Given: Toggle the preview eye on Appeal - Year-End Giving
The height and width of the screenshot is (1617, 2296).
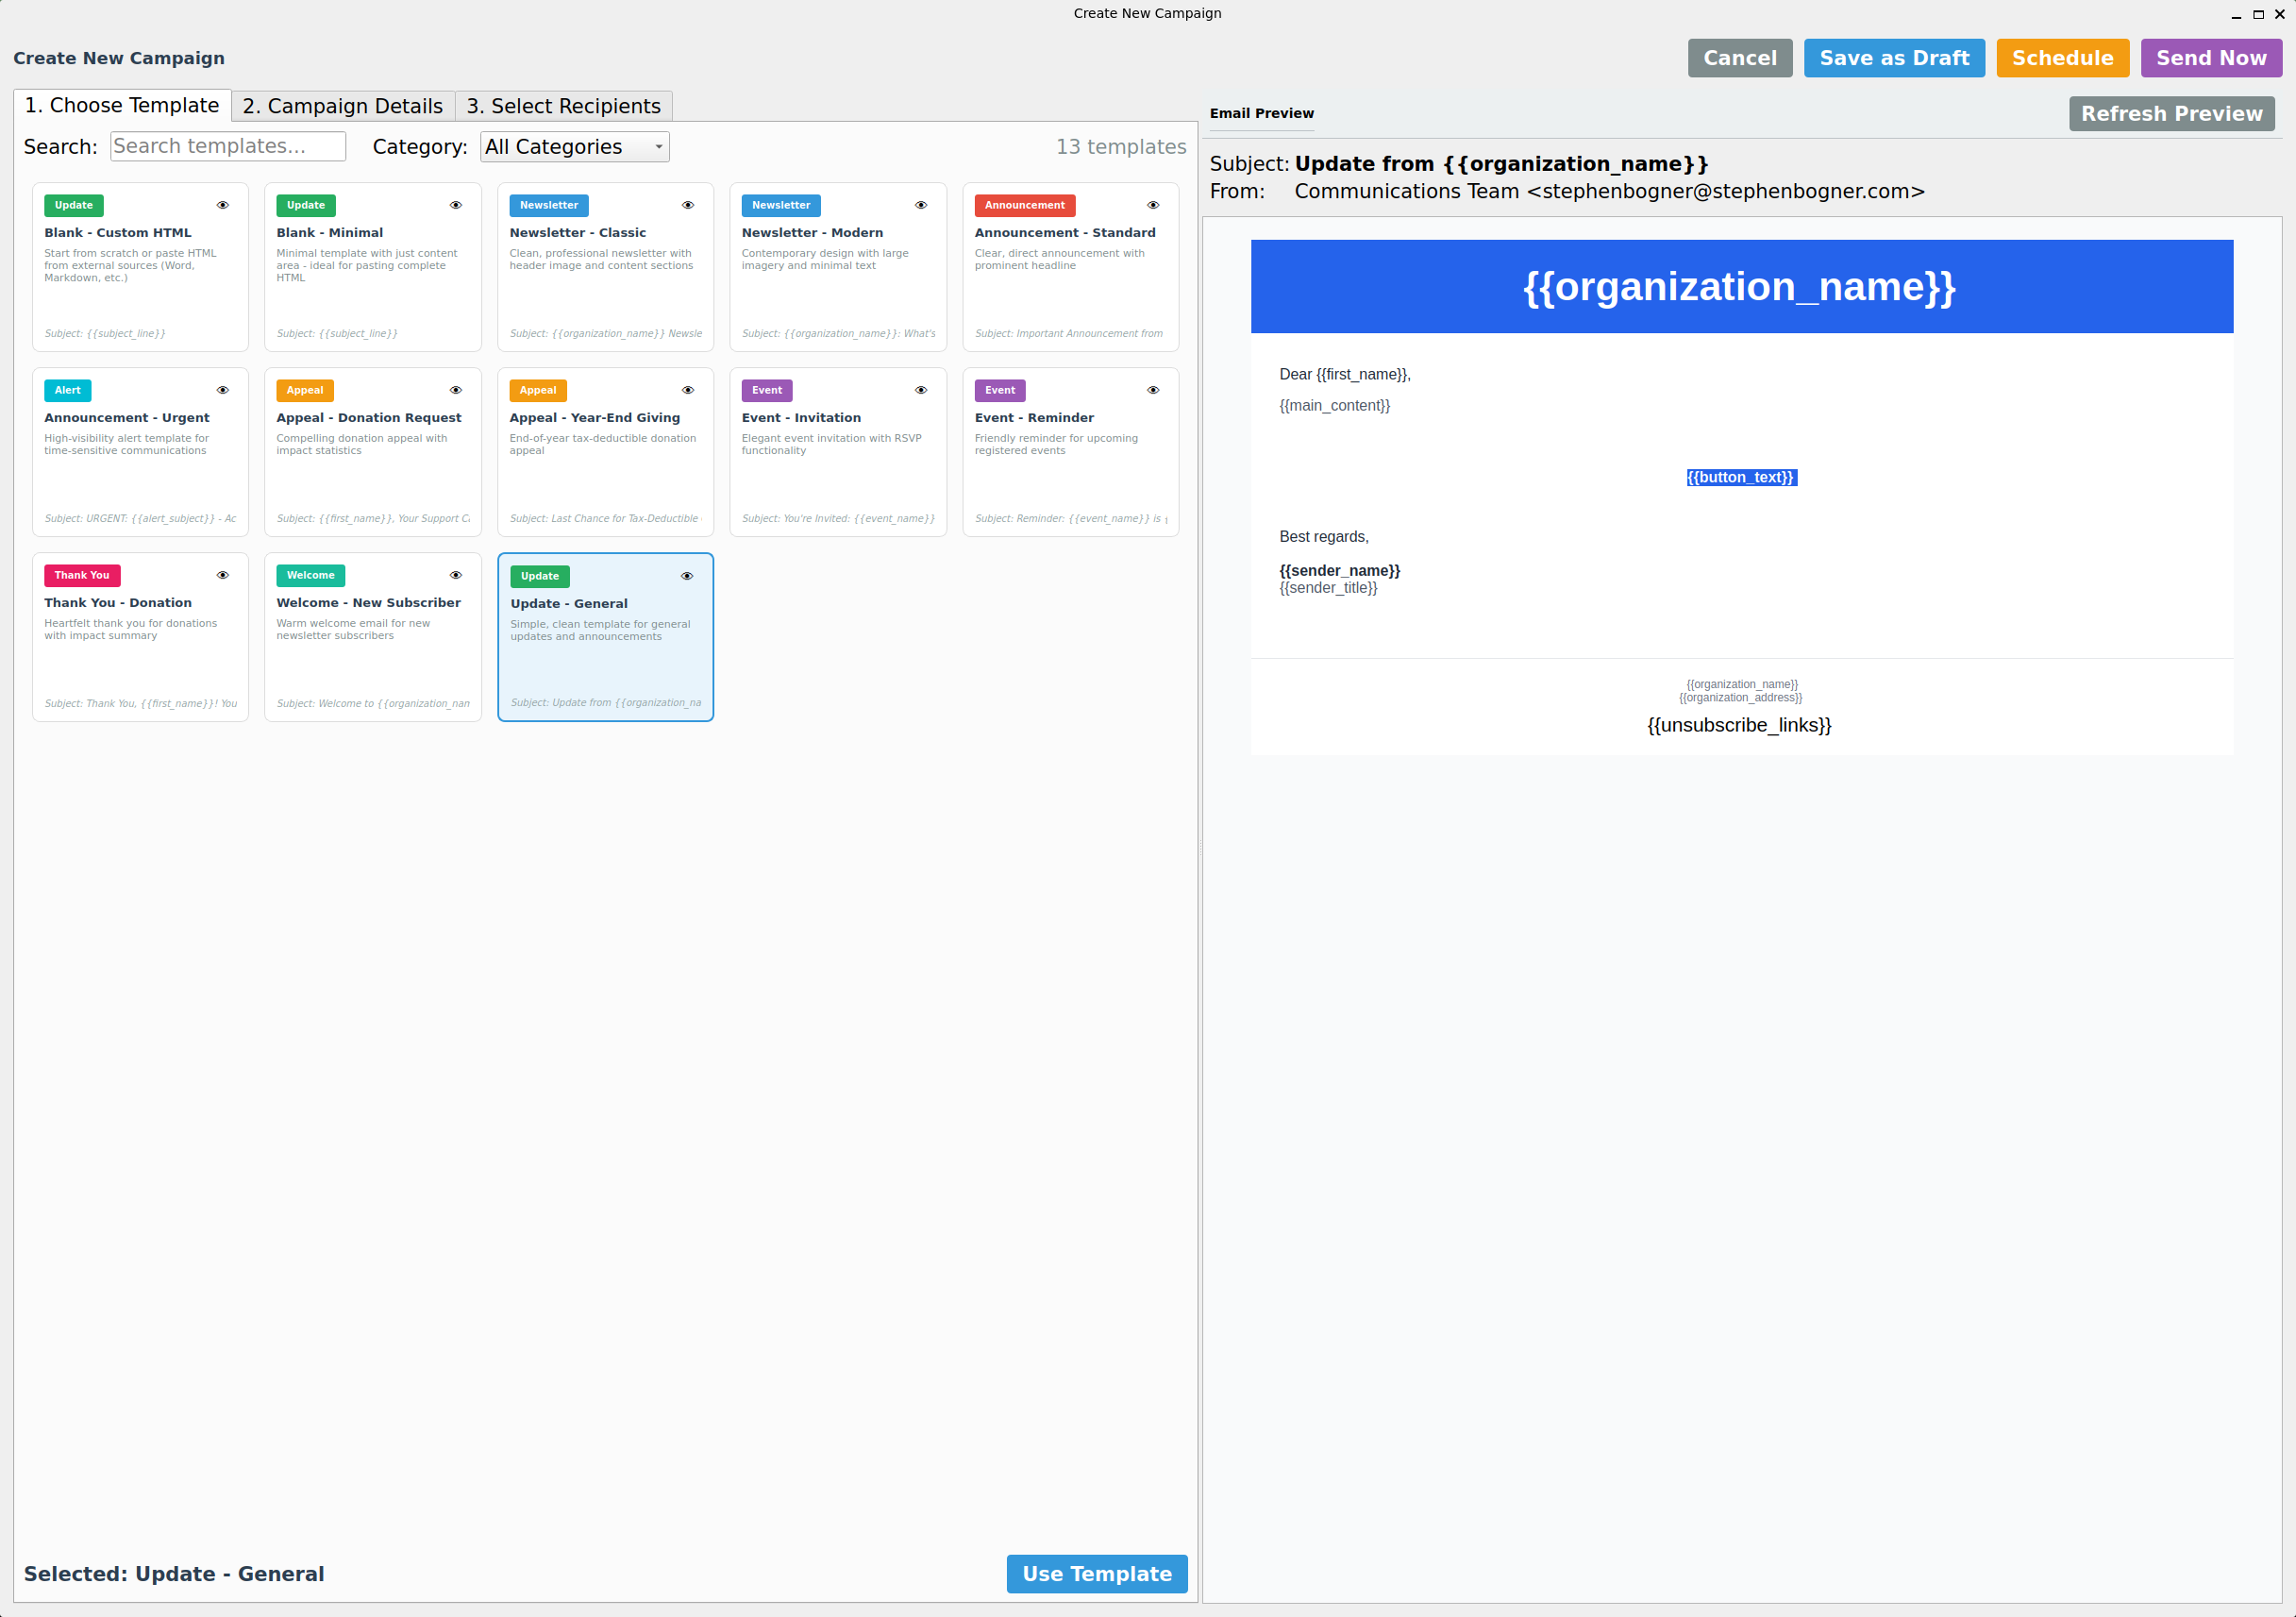Looking at the screenshot, I should click(688, 390).
